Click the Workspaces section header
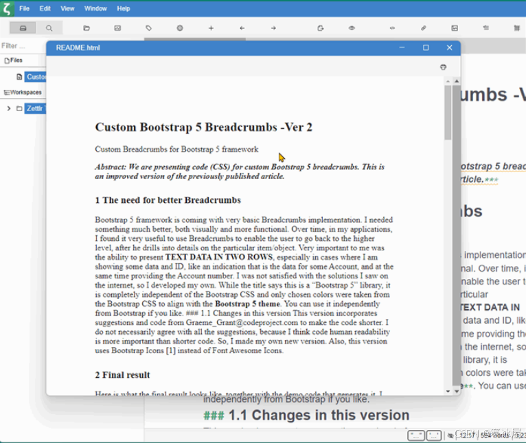 23,92
